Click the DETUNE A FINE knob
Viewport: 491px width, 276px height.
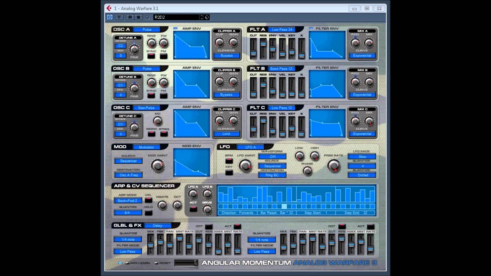pyautogui.click(x=134, y=49)
